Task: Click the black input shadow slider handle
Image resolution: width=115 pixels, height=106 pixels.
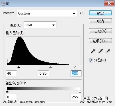Action: point(19,67)
